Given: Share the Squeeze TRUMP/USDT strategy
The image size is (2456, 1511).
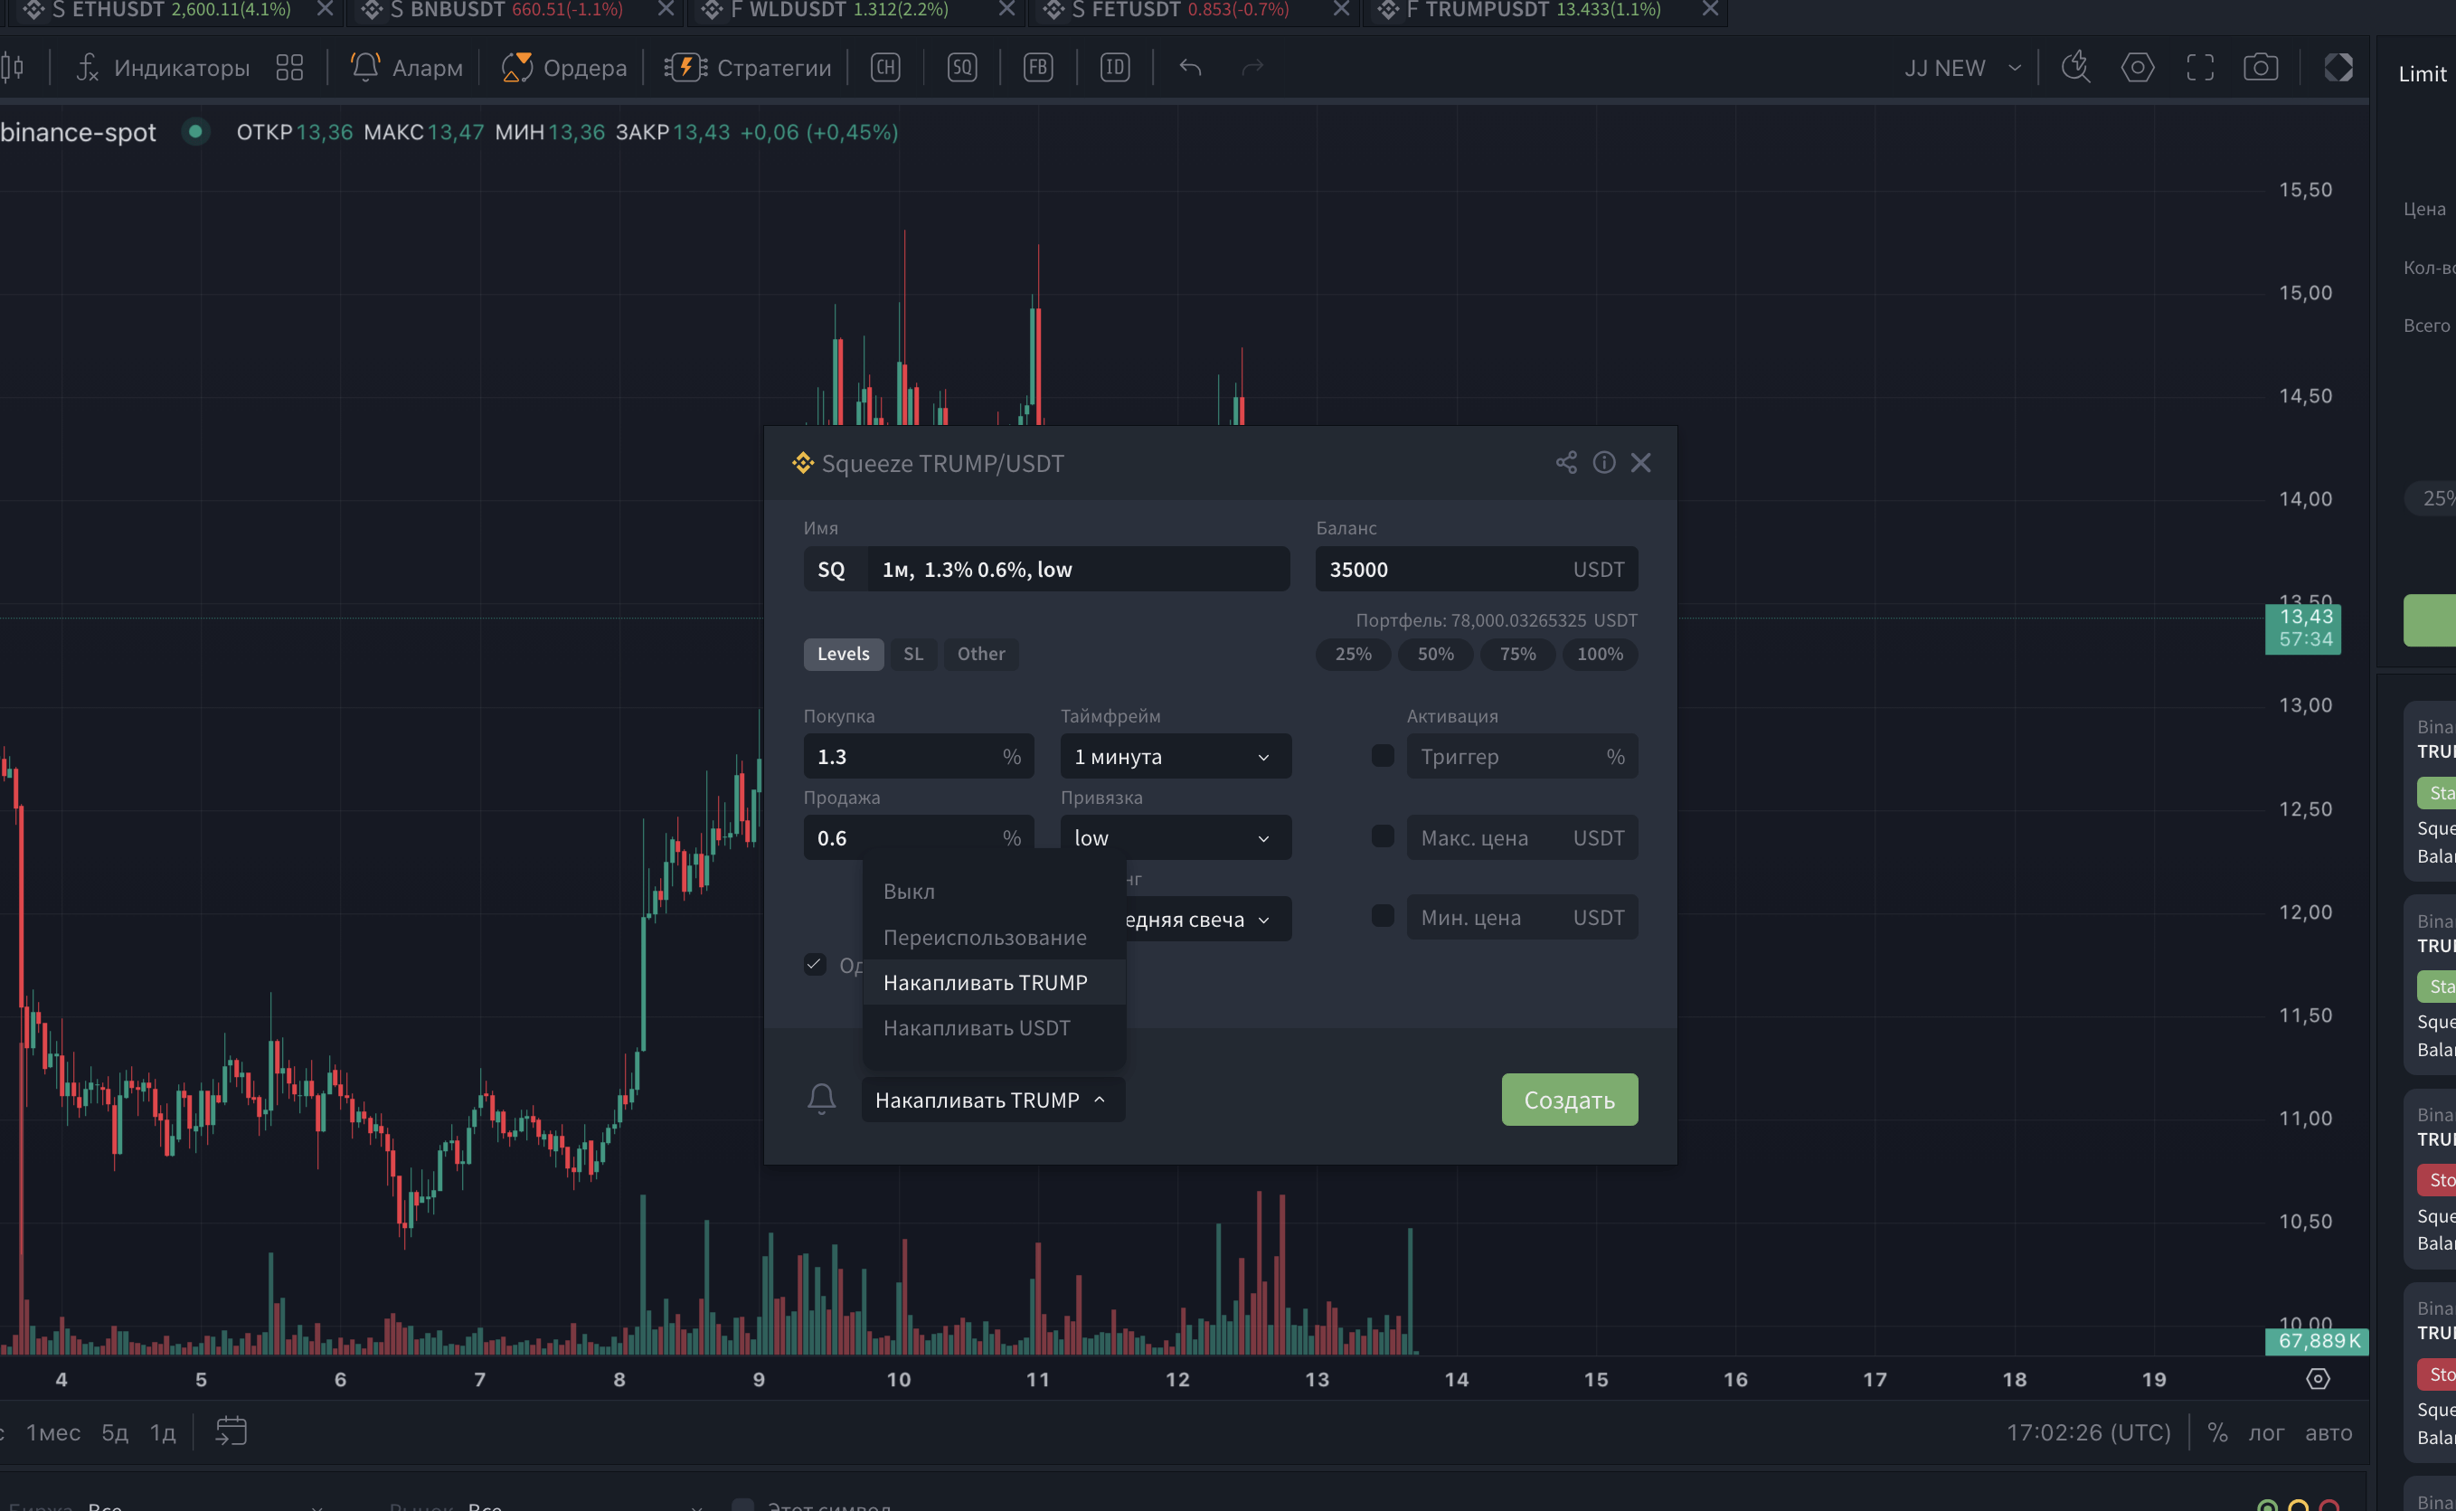Looking at the screenshot, I should pos(1567,463).
